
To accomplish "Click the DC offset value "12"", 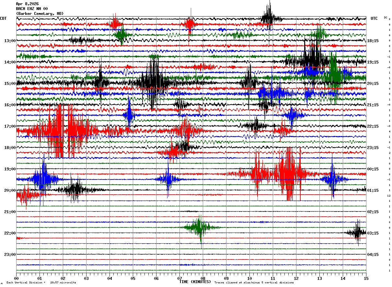I will click(x=389, y=196).
